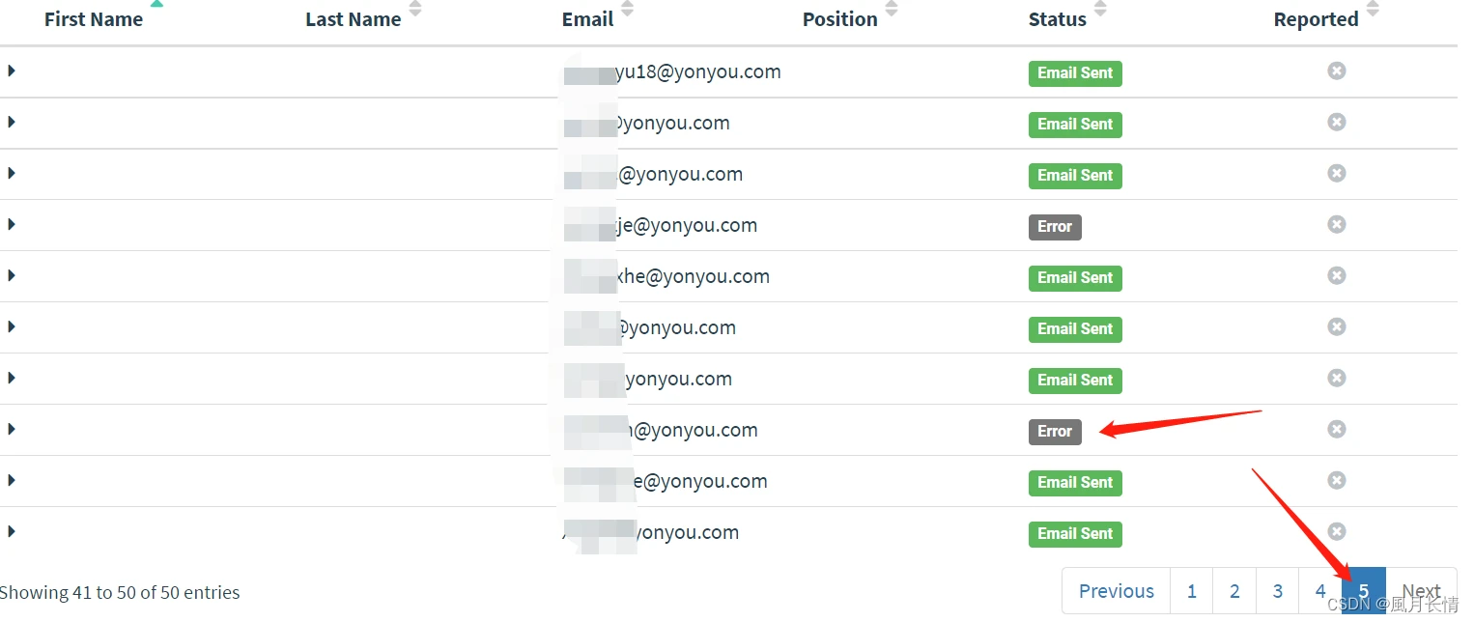Click reported icon for xhe@yonyou.com row
The image size is (1474, 622).
1337,275
